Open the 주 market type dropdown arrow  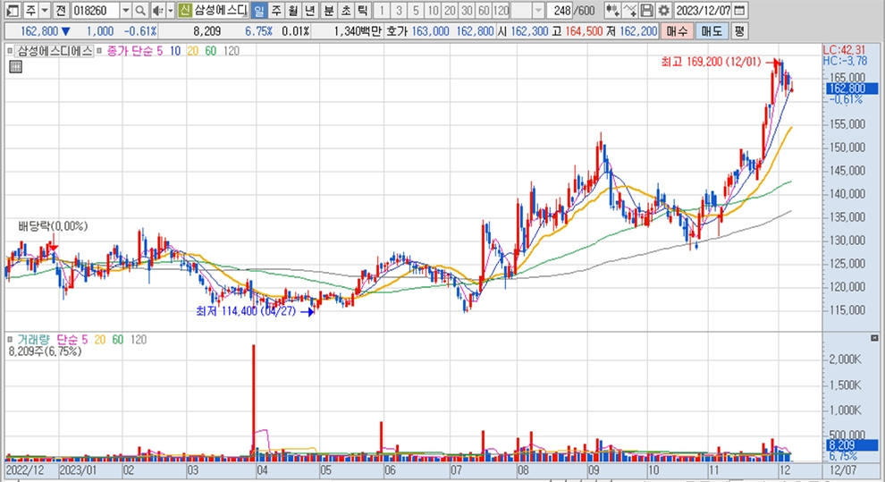(x=45, y=10)
